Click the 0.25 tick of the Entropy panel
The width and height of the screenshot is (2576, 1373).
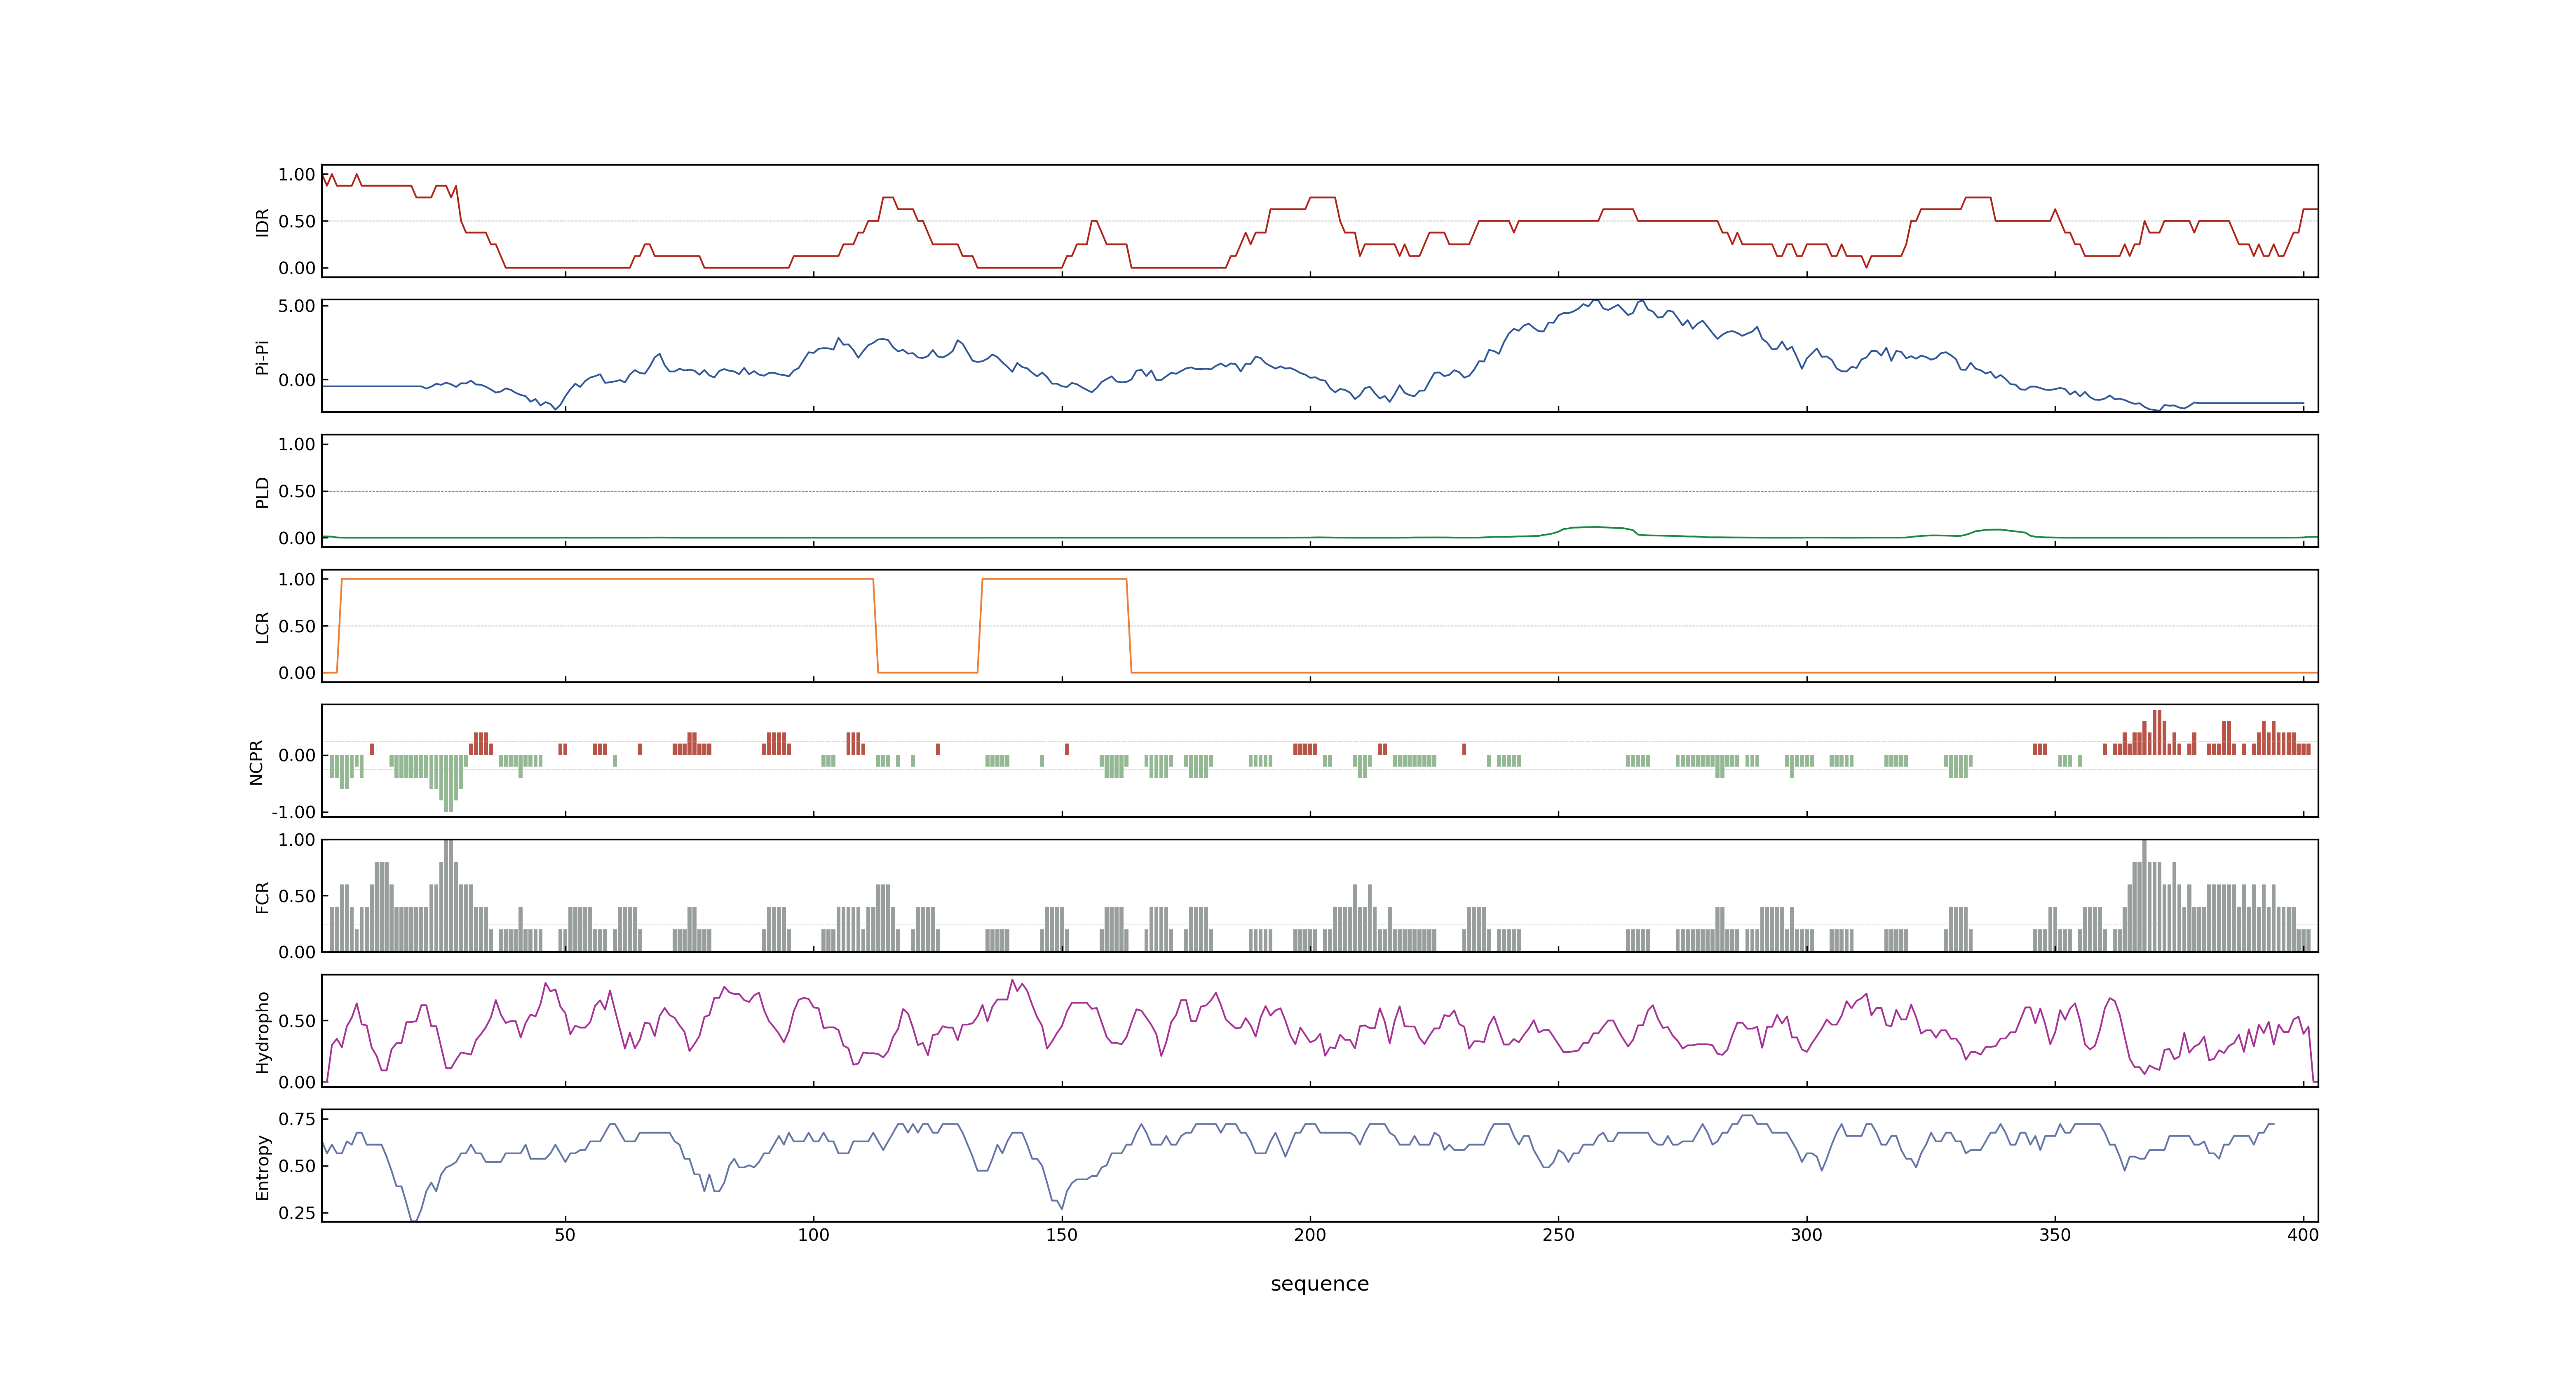click(x=297, y=1213)
